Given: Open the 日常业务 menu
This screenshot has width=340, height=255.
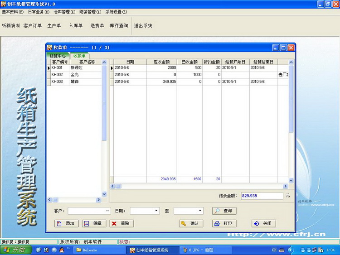Looking at the screenshot, I should coord(39,12).
